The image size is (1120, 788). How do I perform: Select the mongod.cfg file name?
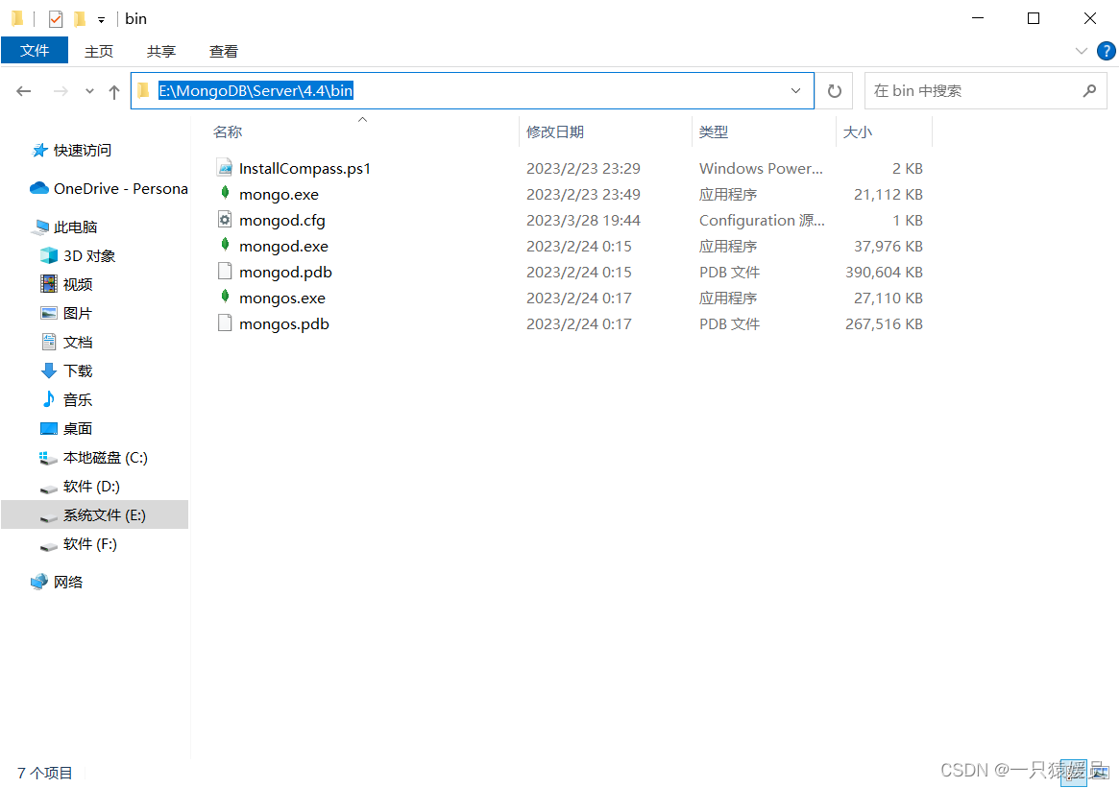282,220
